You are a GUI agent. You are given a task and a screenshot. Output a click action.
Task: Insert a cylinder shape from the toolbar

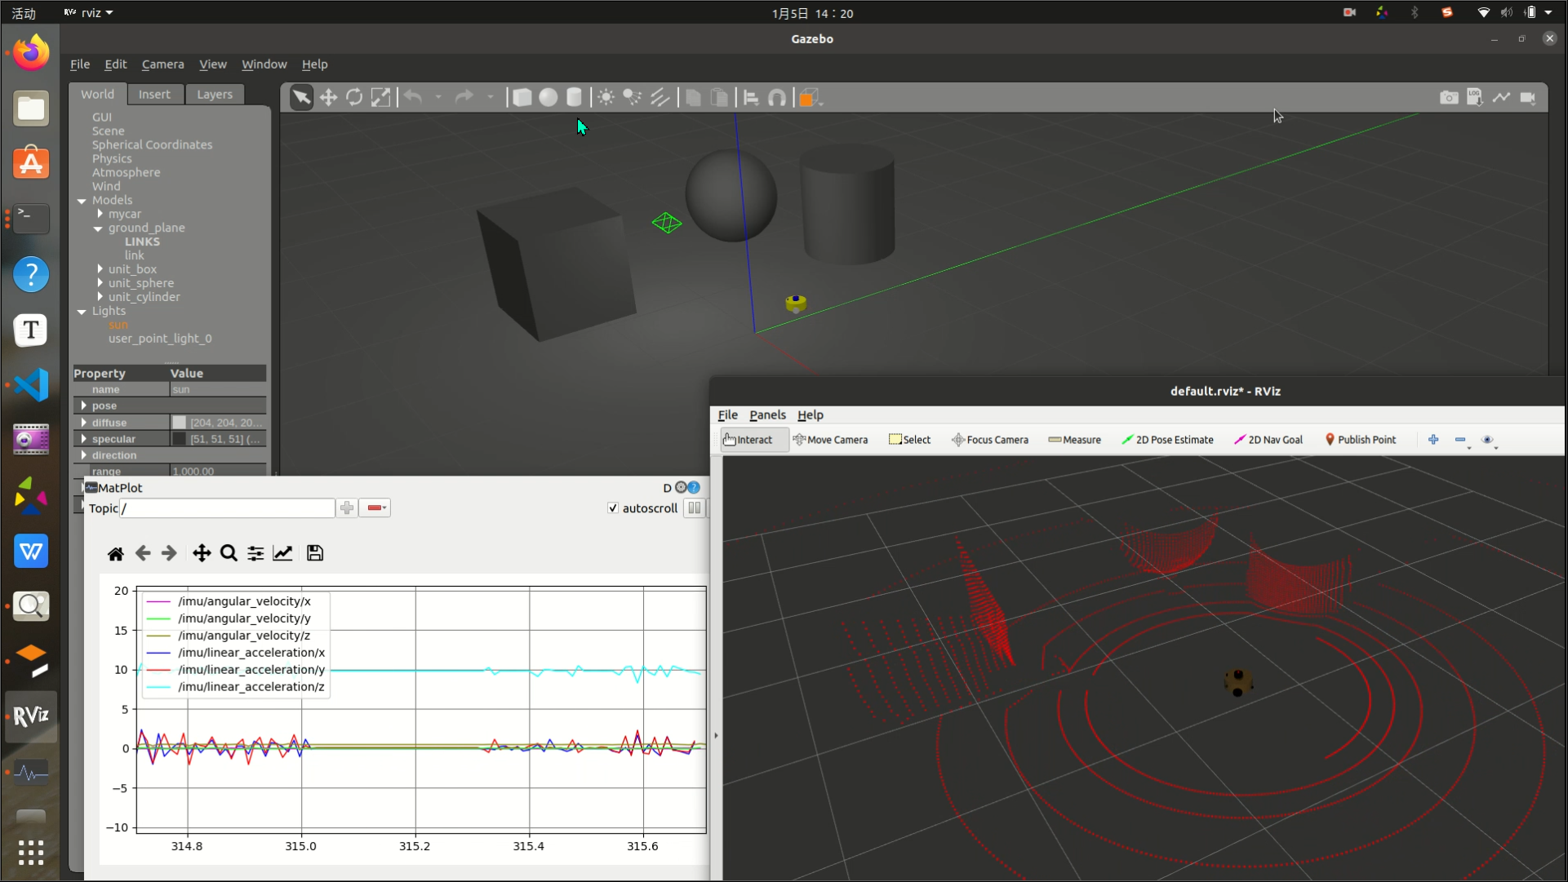pyautogui.click(x=575, y=98)
